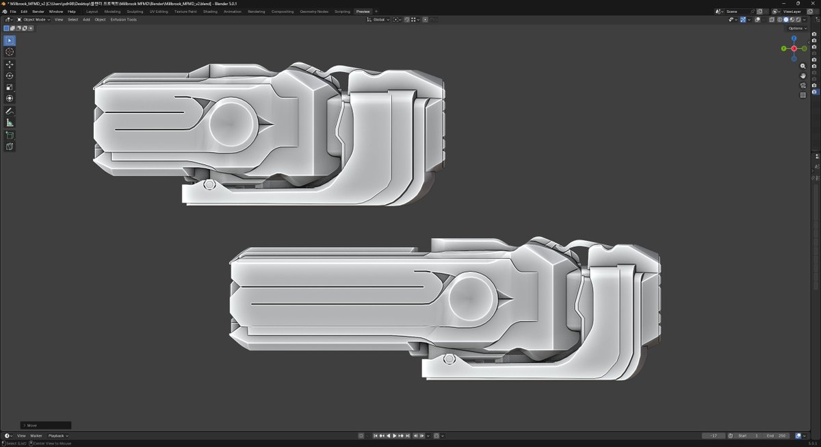821x447 pixels.
Task: Click the zoom magnifier viewport icon
Action: tap(803, 66)
